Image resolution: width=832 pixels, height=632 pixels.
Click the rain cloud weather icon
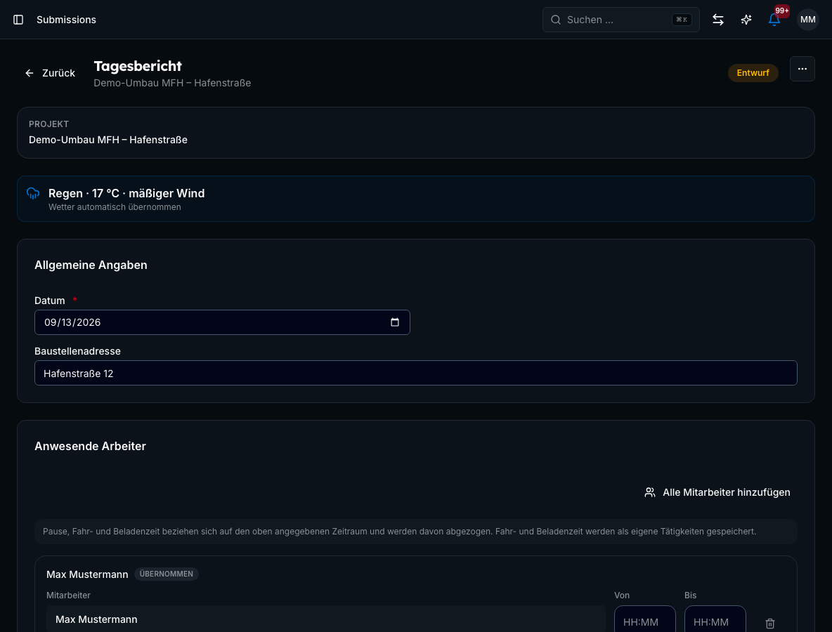click(x=33, y=194)
